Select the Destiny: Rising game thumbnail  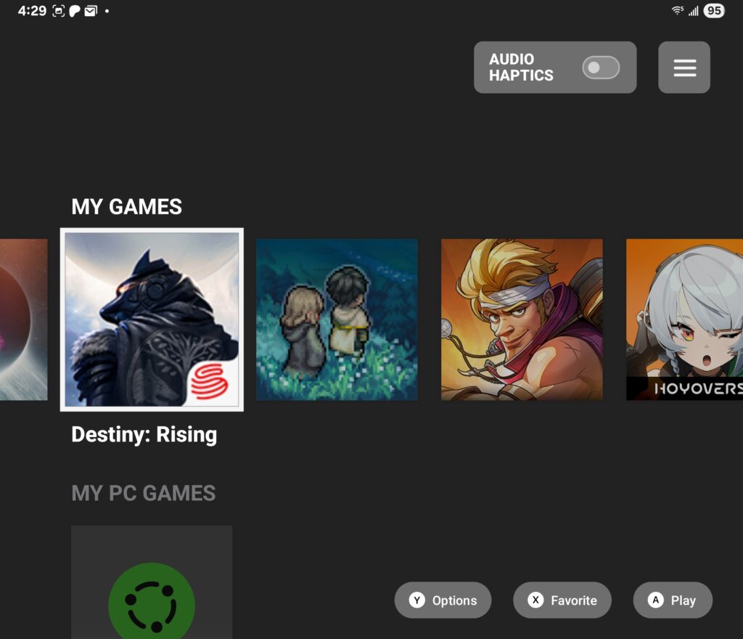pyautogui.click(x=152, y=319)
